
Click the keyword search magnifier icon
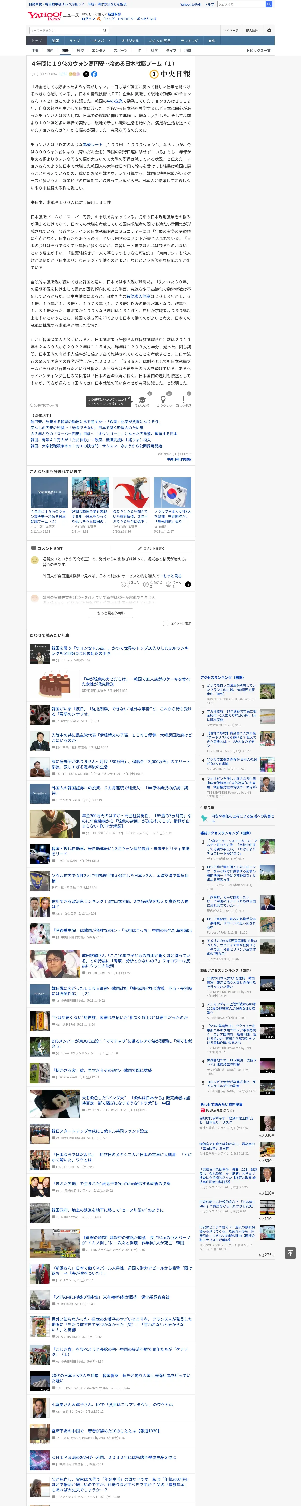click(105, 30)
